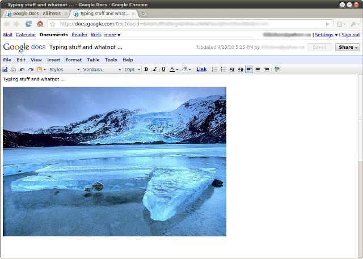This screenshot has height=259, width=363.
Task: Open the Web link
Action: click(96, 35)
